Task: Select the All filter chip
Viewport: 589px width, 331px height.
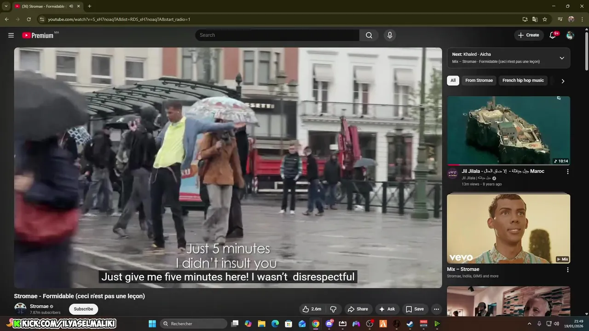Action: tap(453, 80)
